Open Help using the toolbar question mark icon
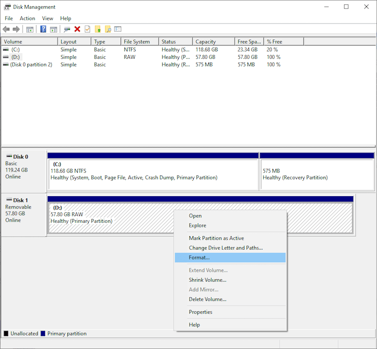Viewport: 377px width, 349px height. click(x=43, y=29)
